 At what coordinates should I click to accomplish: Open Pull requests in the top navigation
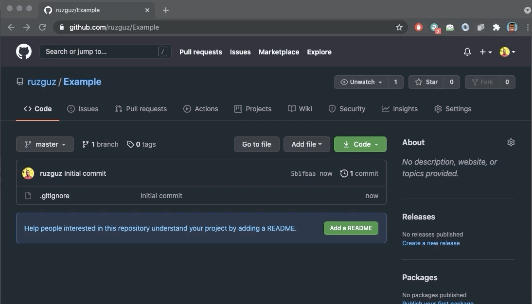point(200,52)
